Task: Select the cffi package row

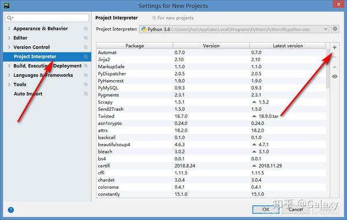Action: click(x=211, y=173)
